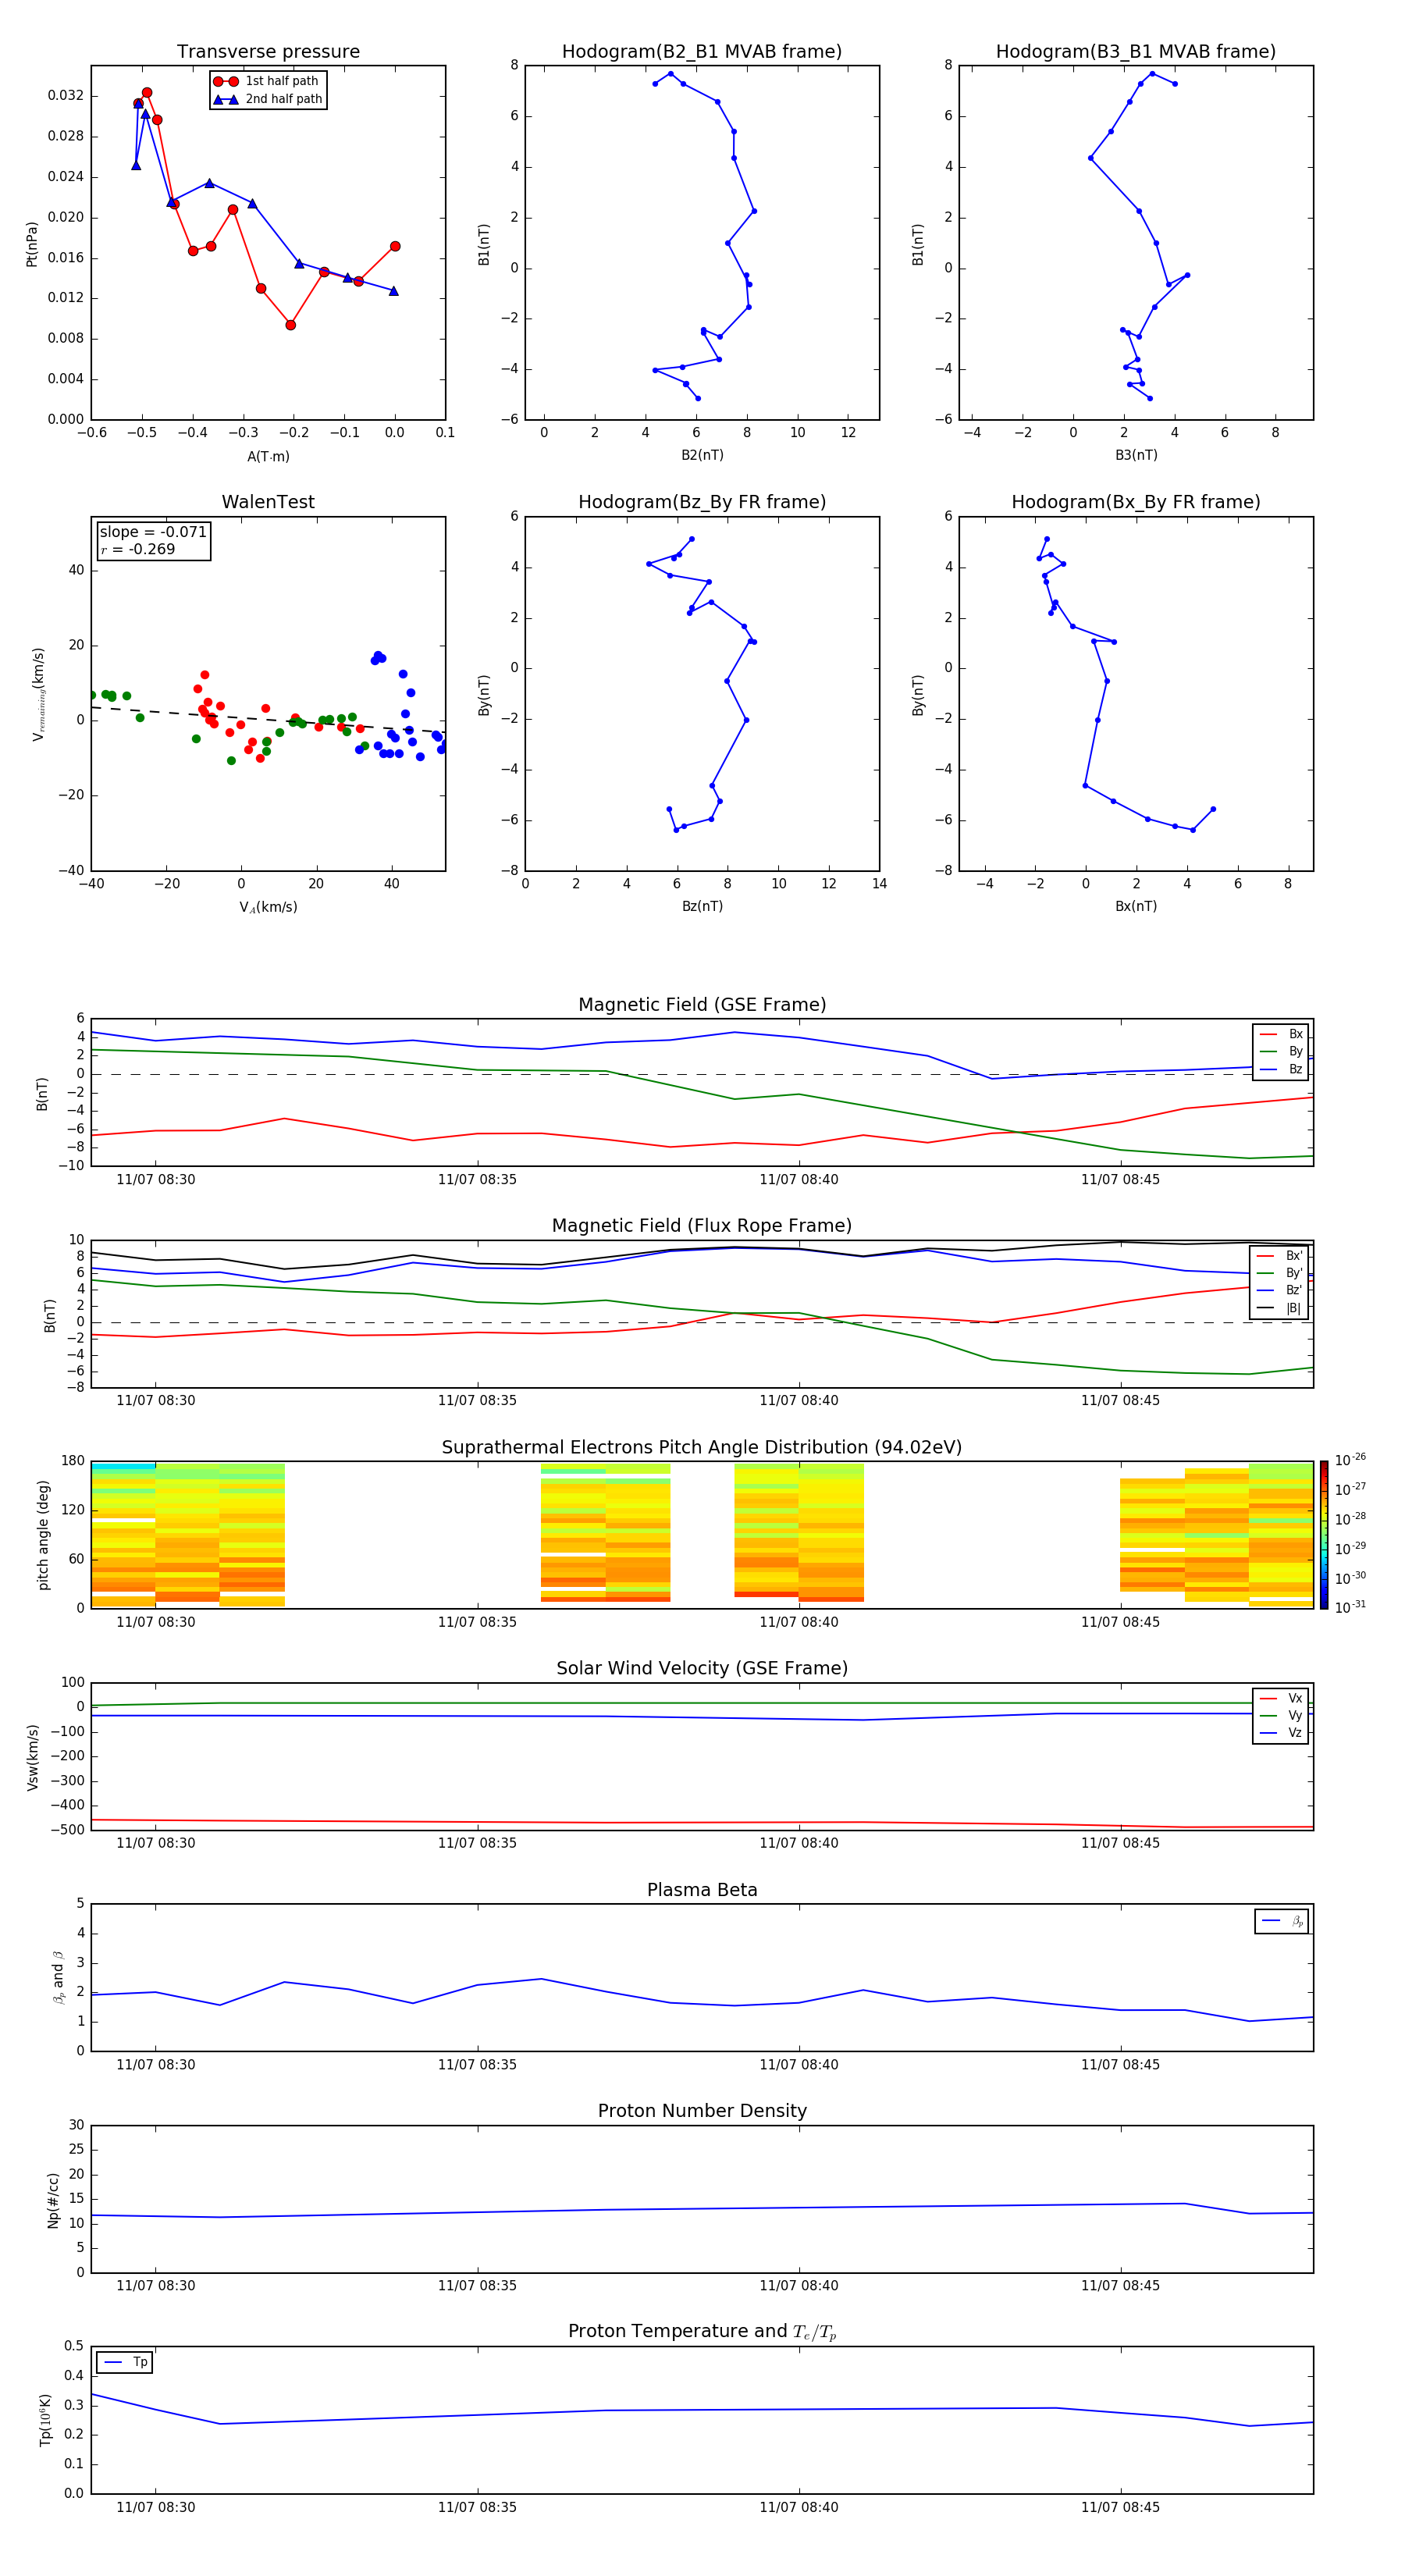Click the 'Proton Temperature and Te/Tp' title
Image resolution: width=1405 pixels, height=2576 pixels.
click(x=702, y=2331)
